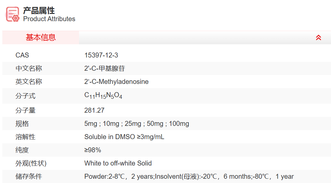Click the 规格 sizes value 5mg to 100mg

(137, 124)
